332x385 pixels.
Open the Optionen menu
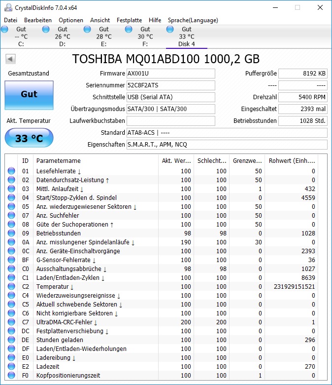pos(71,20)
